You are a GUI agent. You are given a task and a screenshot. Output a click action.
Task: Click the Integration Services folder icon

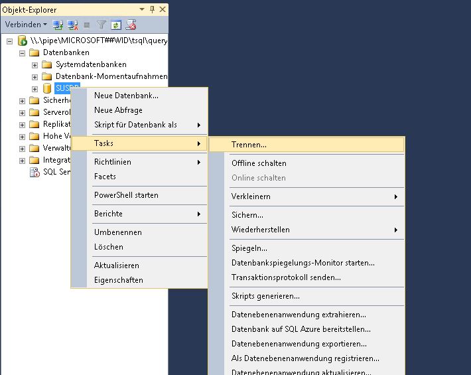point(34,160)
